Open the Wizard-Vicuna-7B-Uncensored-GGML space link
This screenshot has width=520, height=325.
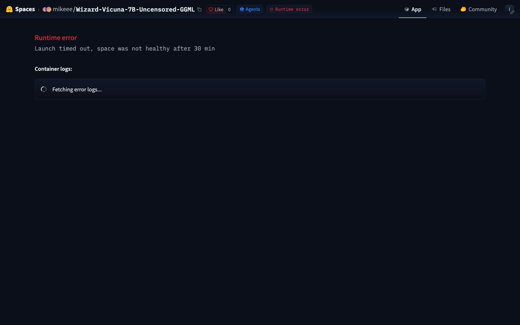pos(135,9)
